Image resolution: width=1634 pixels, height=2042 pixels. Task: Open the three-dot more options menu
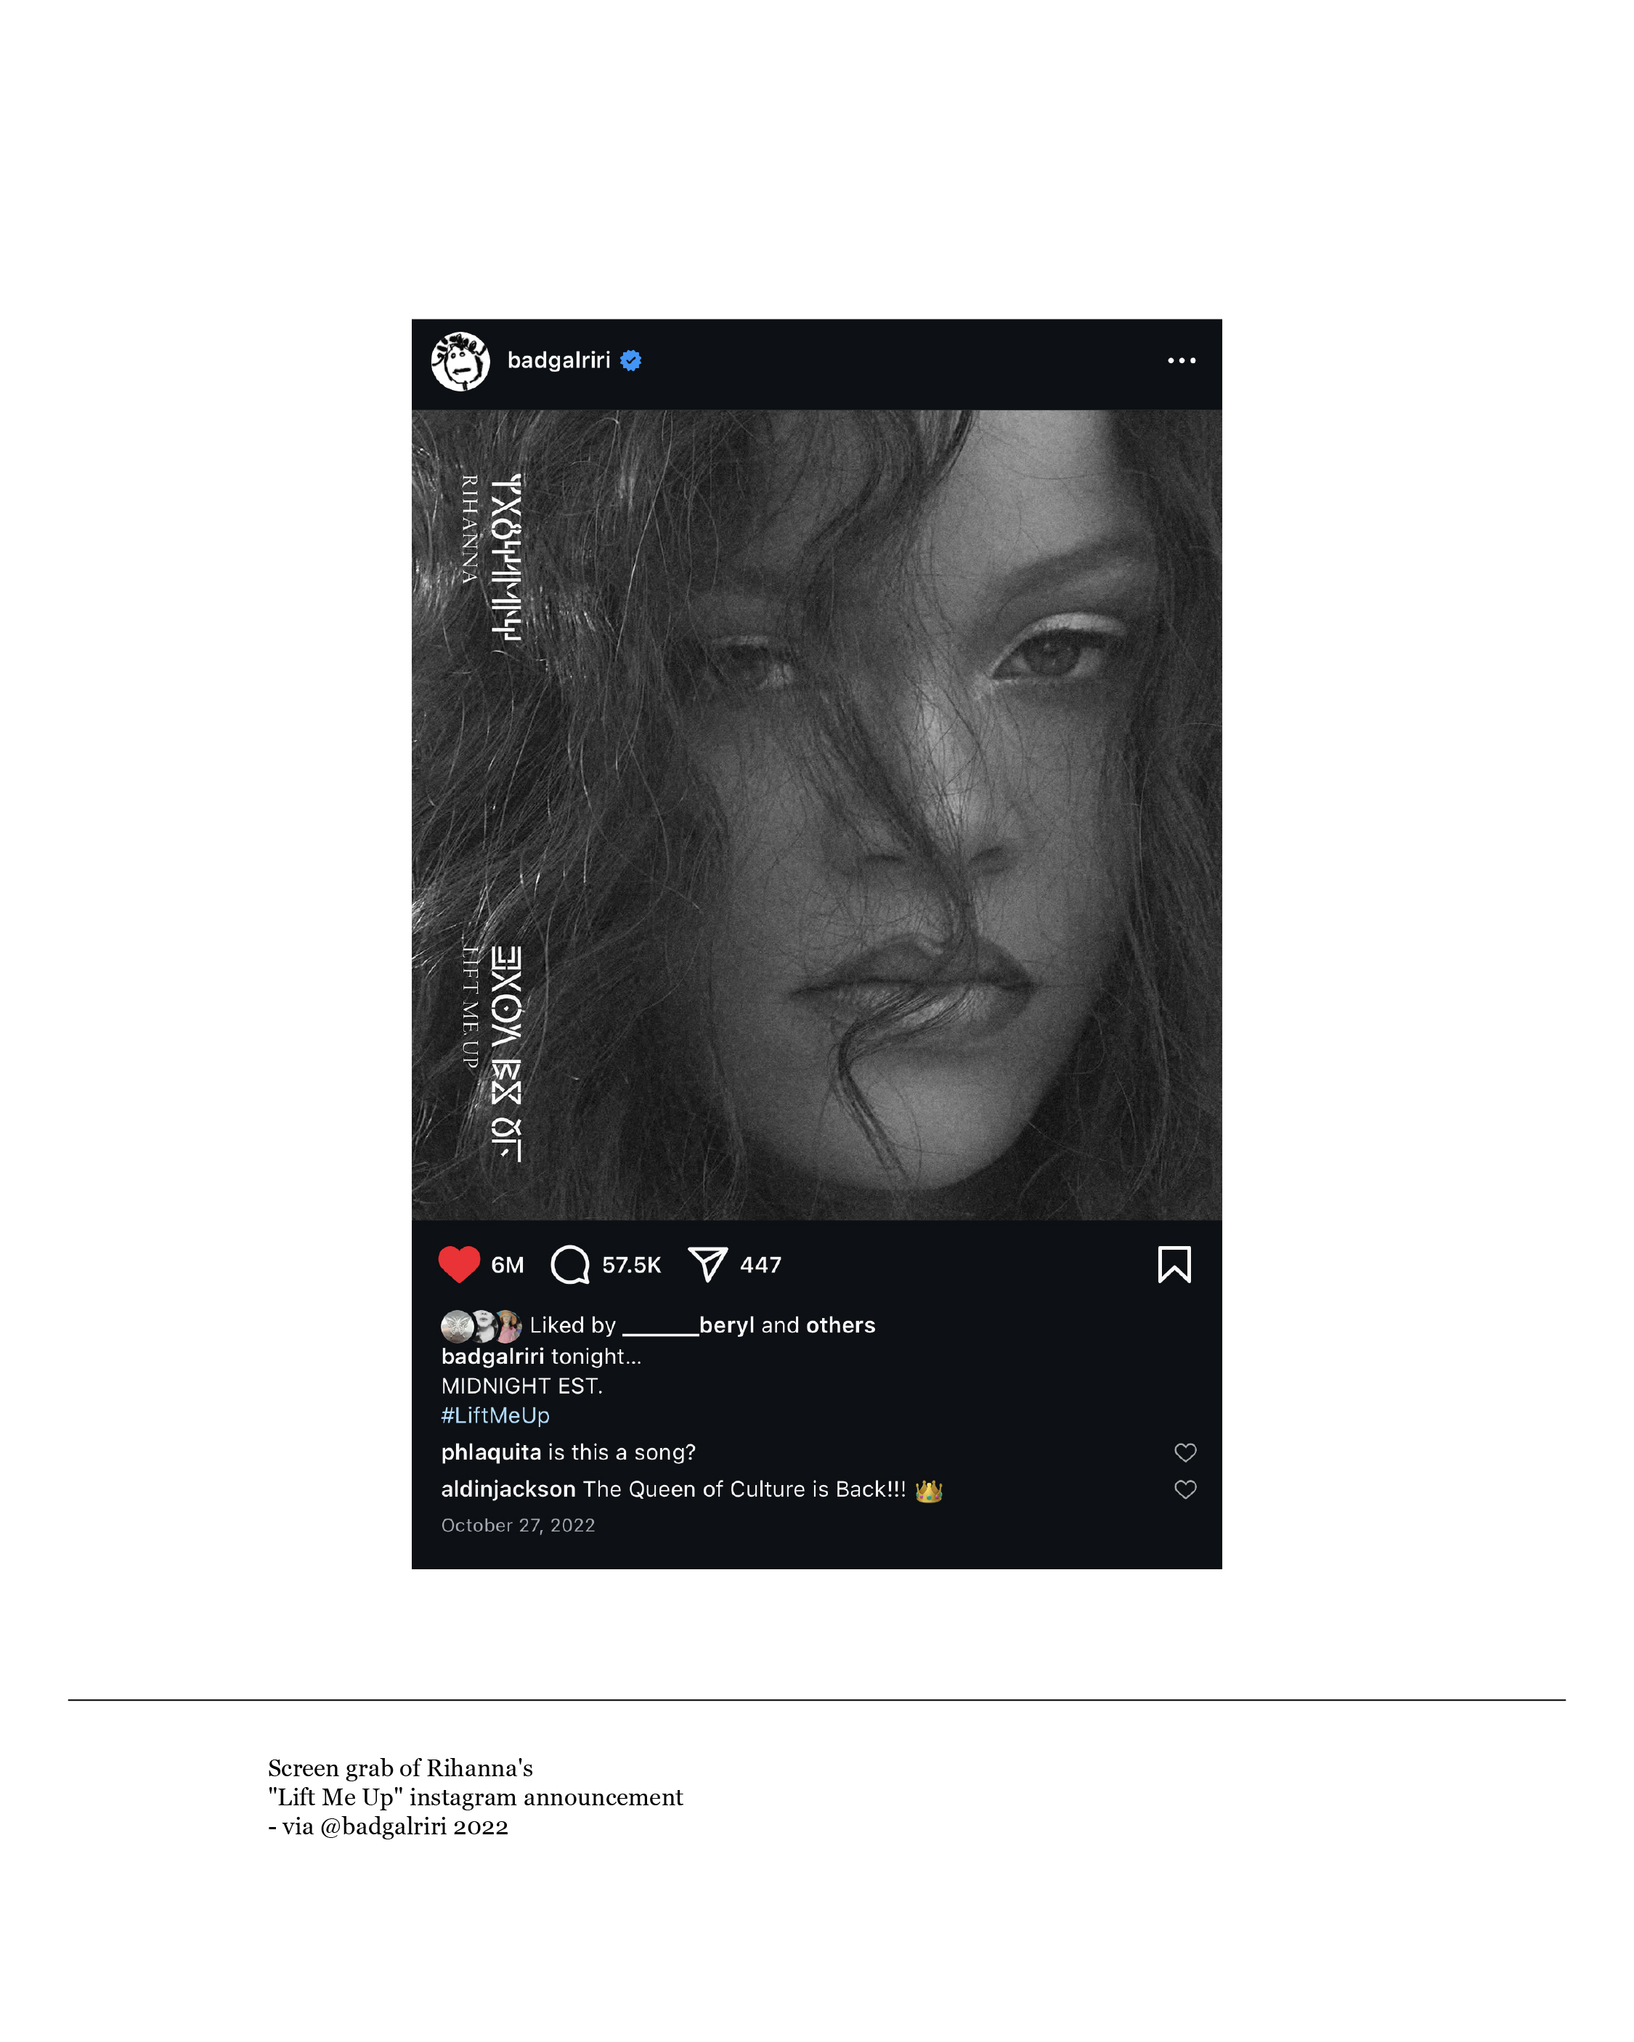(x=1182, y=361)
